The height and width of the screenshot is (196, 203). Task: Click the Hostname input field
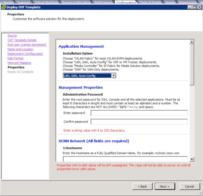[x=125, y=159]
